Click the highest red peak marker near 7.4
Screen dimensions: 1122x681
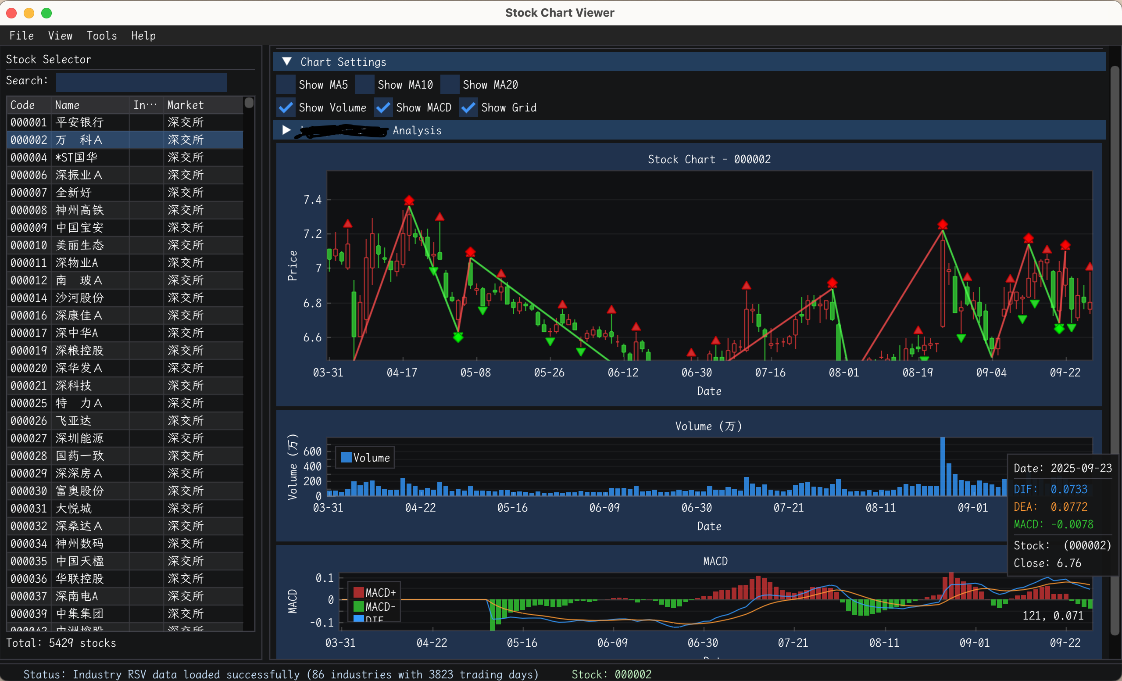click(409, 201)
